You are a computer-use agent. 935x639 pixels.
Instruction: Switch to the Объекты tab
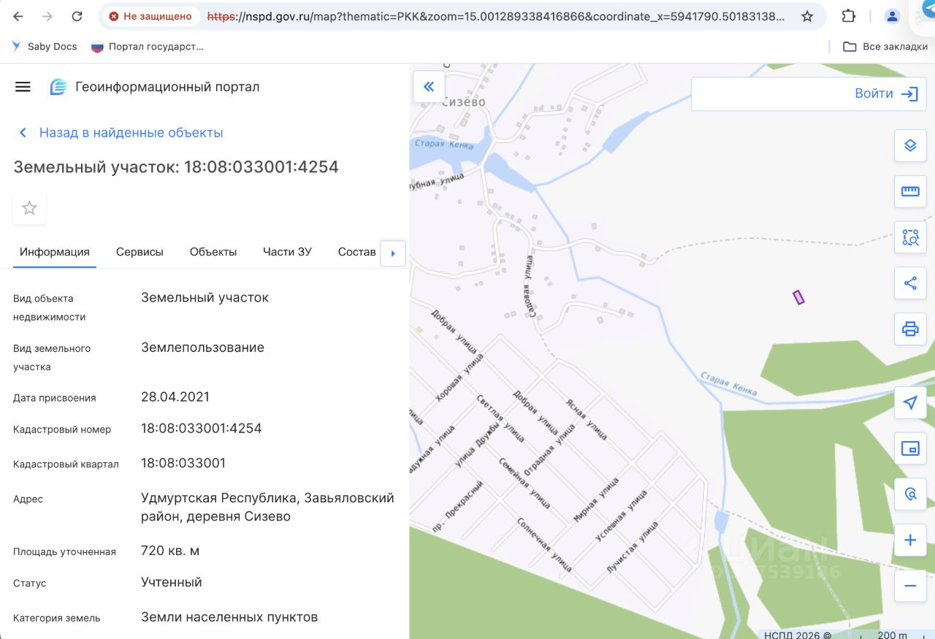pyautogui.click(x=213, y=252)
